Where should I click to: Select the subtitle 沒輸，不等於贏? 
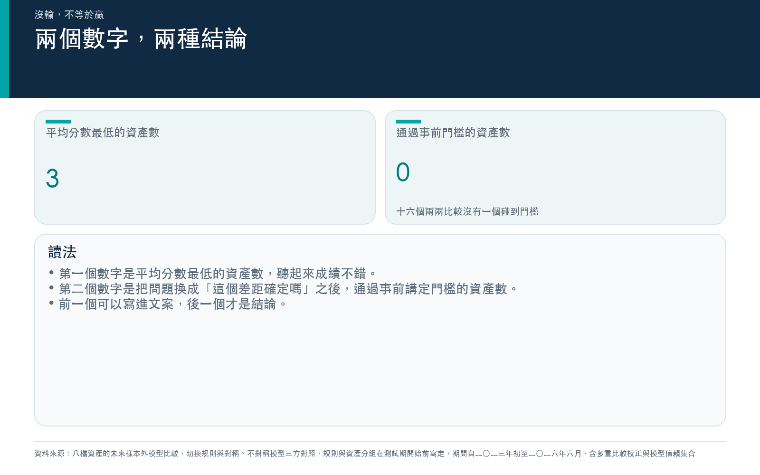click(x=69, y=15)
